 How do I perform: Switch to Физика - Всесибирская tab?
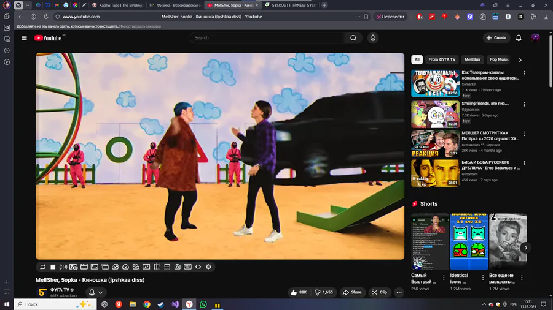coord(175,6)
